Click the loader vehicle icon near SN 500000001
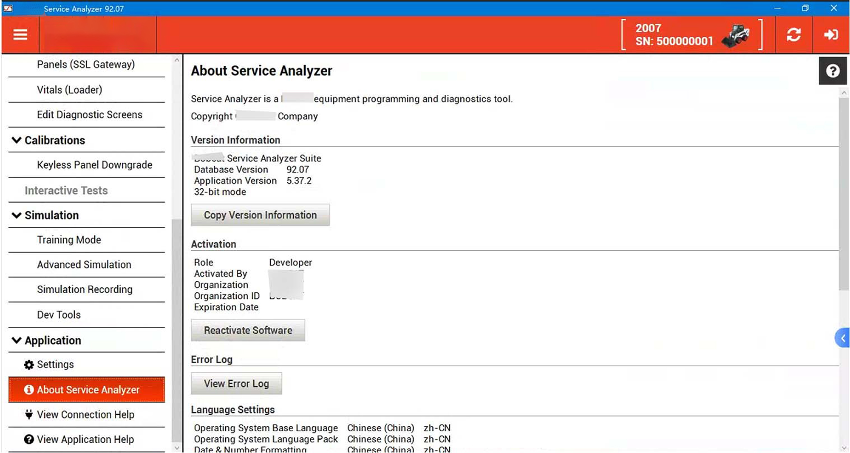 (x=737, y=36)
